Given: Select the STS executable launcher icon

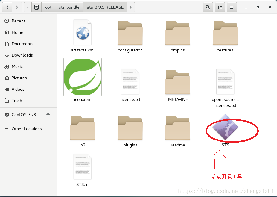Looking at the screenshot, I should (225, 127).
